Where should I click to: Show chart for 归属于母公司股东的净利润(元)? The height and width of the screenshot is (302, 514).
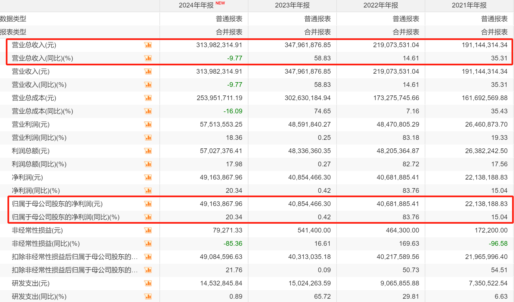tap(148, 204)
